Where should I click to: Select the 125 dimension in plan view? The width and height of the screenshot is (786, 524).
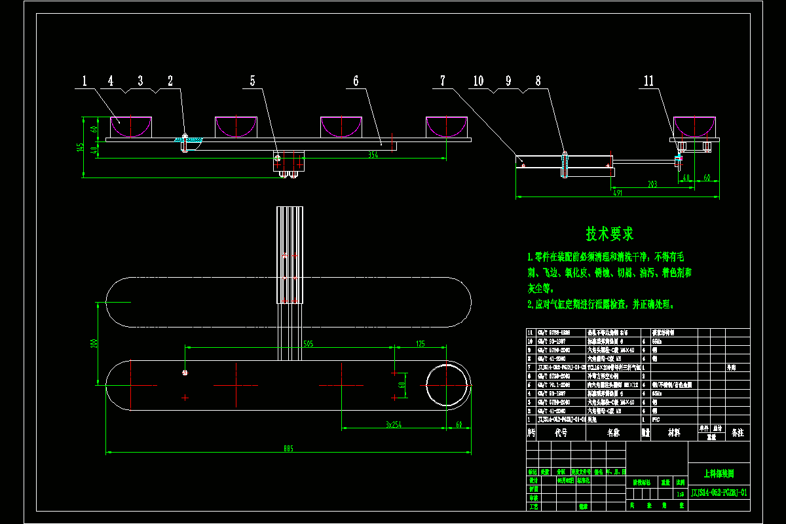tap(421, 343)
